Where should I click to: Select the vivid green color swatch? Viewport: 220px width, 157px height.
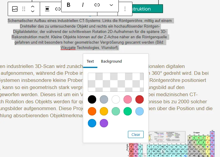pyautogui.click(x=128, y=111)
